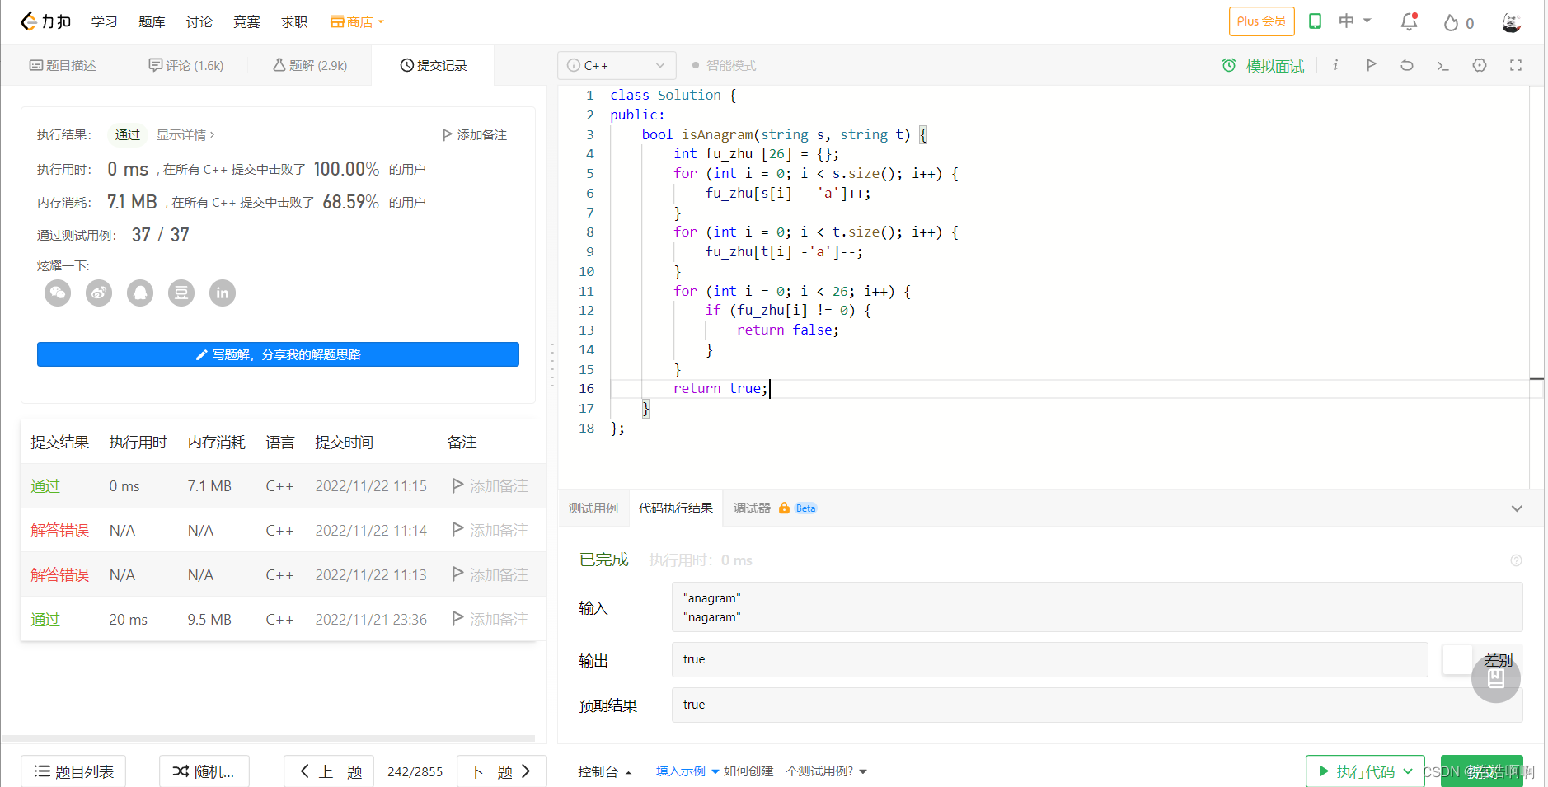Go to 下一题 next problem

[x=501, y=771]
